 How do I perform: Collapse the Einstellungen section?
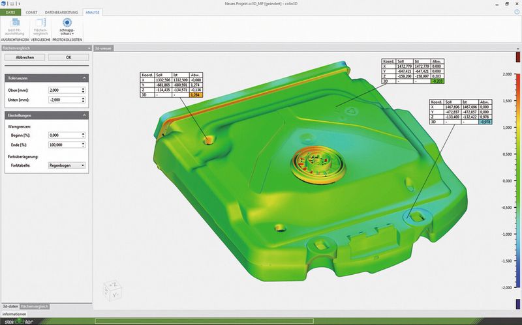click(x=84, y=115)
